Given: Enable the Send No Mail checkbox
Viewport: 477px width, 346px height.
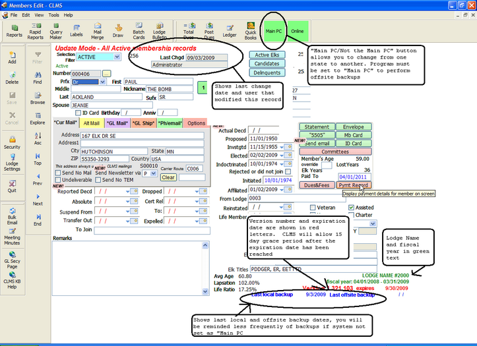Looking at the screenshot, I should [x=58, y=171].
